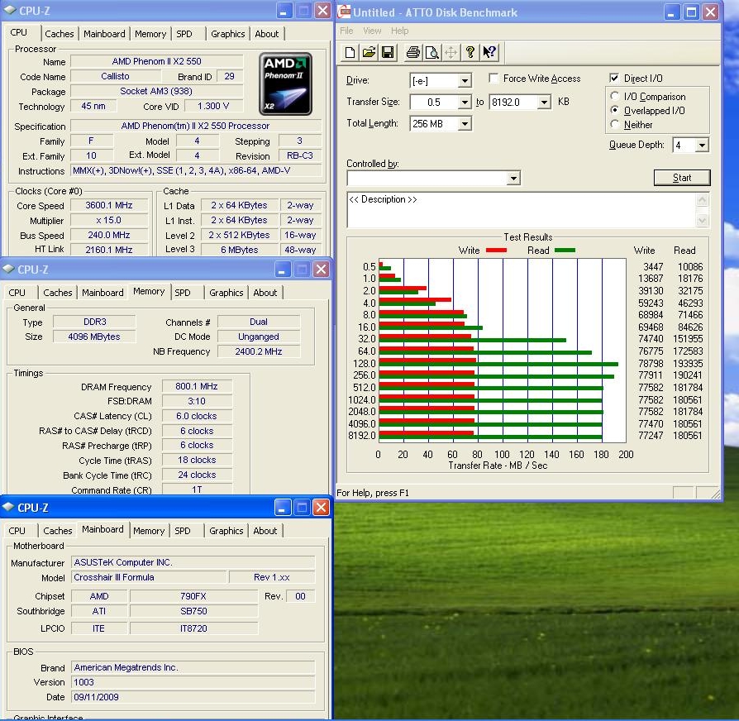Close the middle CPU-Z Memory window
Viewport: 739px width, 721px height.
coord(321,270)
